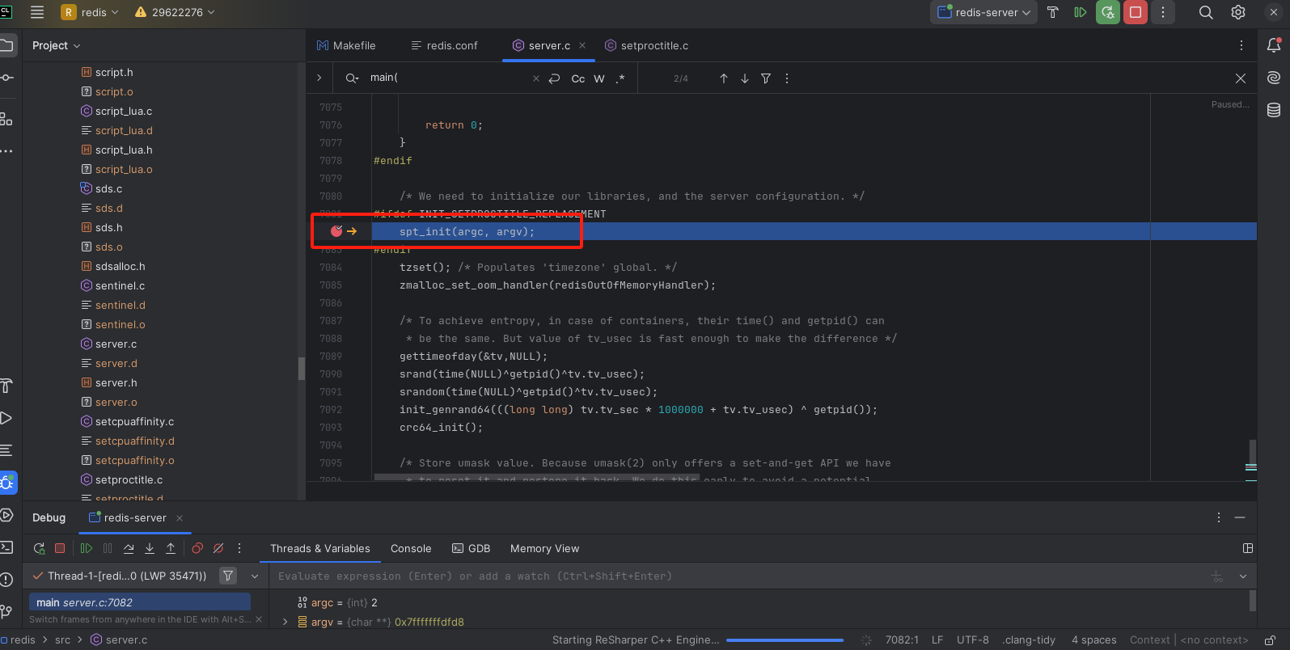Close the server.c editor tab

point(582,45)
